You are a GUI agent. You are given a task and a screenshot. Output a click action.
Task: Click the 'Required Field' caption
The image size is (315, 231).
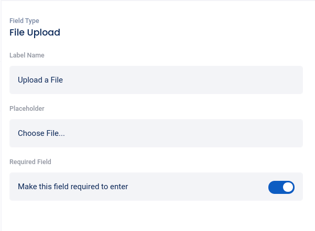click(30, 162)
